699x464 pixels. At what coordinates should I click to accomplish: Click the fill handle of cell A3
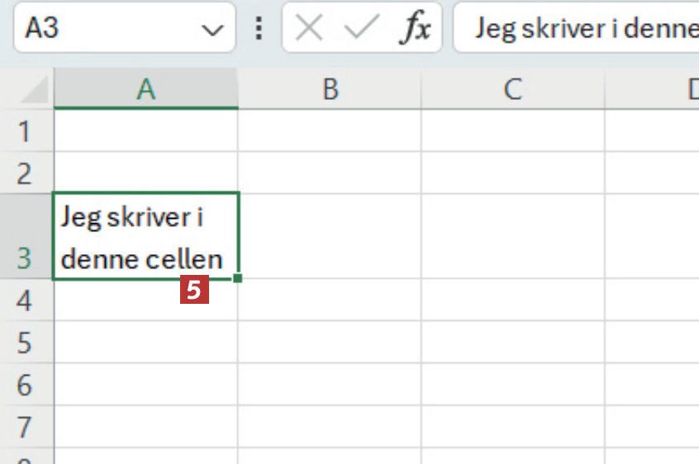coord(238,279)
